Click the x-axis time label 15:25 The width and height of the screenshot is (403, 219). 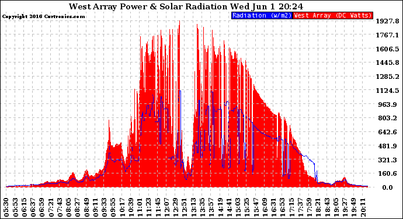[x=246, y=207]
